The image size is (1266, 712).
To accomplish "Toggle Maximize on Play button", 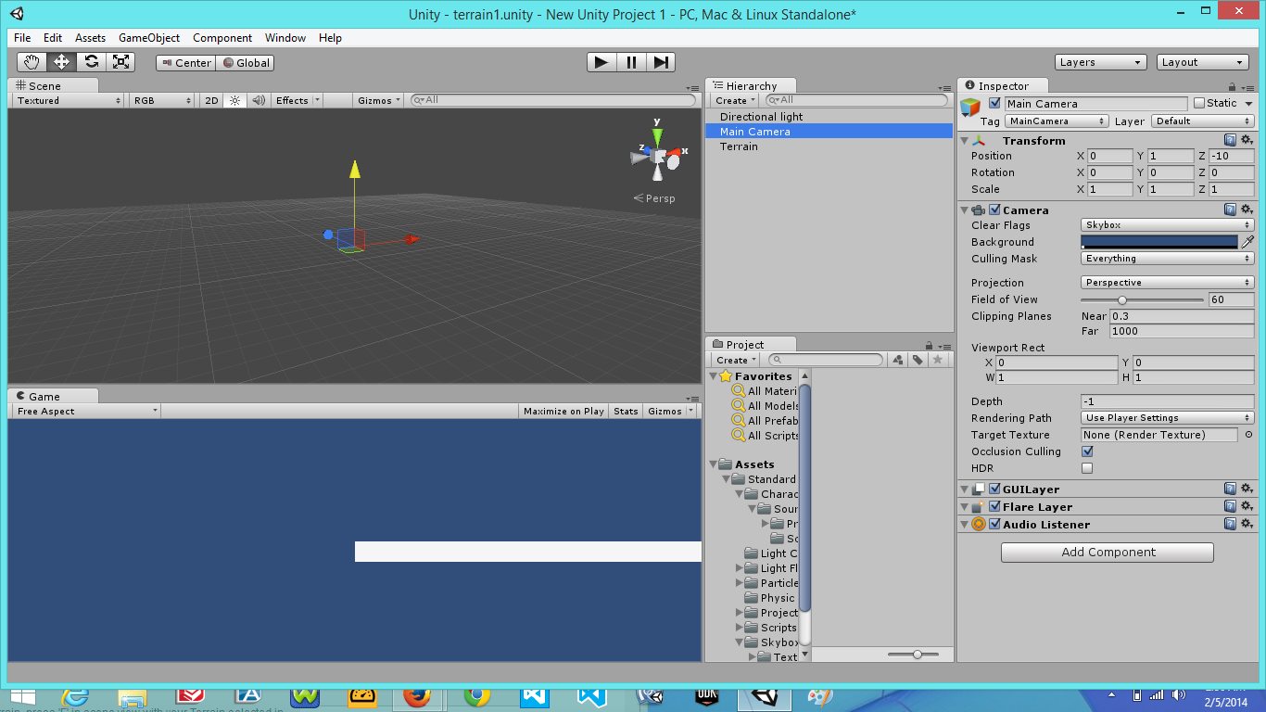I will (563, 411).
